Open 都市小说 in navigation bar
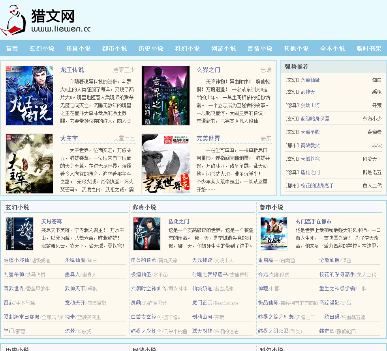Image resolution: width=387 pixels, height=351 pixels. (x=115, y=48)
